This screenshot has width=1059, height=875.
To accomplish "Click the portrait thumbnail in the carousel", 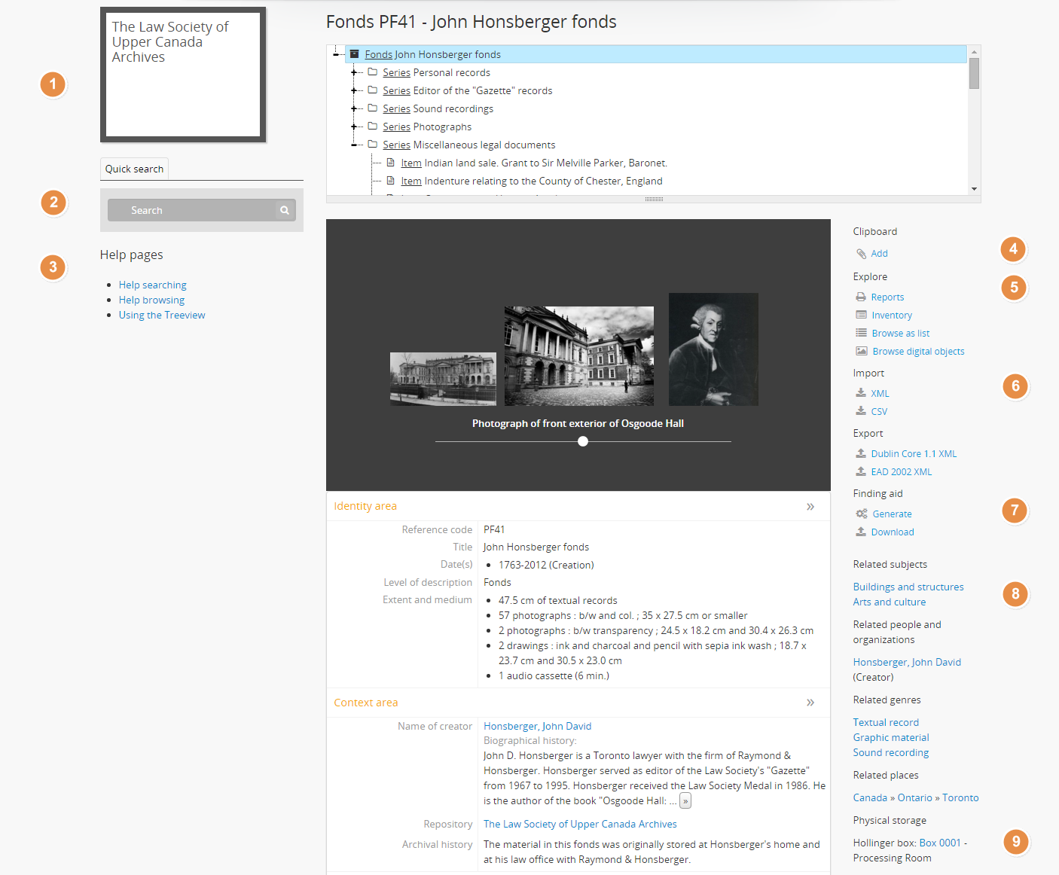I will pos(713,349).
